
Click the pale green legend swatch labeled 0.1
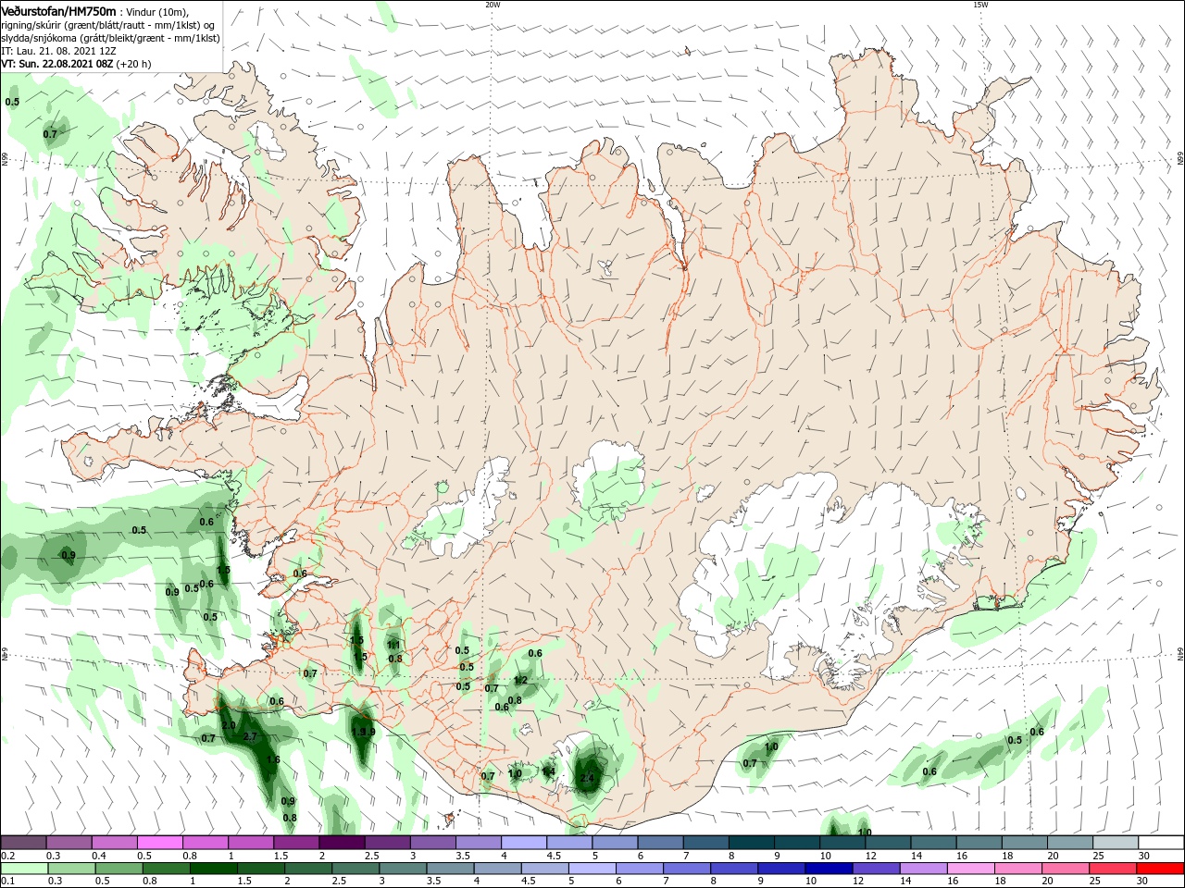click(23, 869)
